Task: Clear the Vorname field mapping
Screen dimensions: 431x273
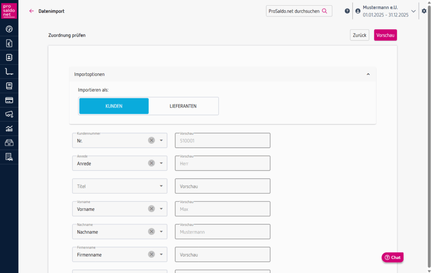Action: point(151,209)
